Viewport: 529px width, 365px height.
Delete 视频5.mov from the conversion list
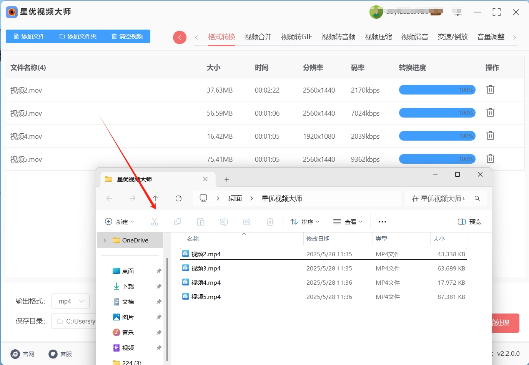(490, 159)
